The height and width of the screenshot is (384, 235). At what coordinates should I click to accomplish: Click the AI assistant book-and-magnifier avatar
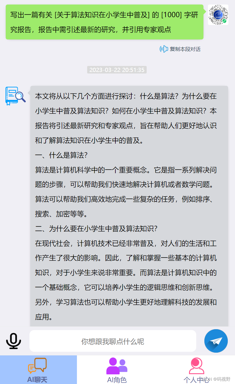pos(15,96)
